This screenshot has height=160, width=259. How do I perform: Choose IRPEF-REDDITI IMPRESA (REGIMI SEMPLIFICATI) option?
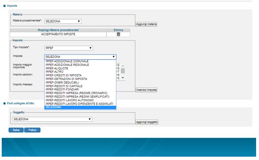pyautogui.click(x=80, y=97)
